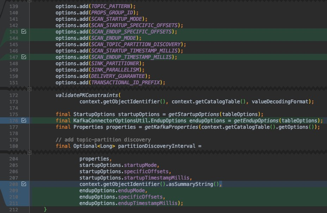Toggle the change checkbox on line 208
The width and height of the screenshot is (327, 213).
tap(24, 184)
